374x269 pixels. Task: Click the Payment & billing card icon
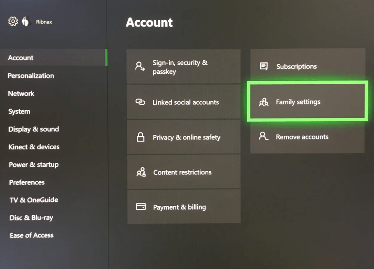141,207
